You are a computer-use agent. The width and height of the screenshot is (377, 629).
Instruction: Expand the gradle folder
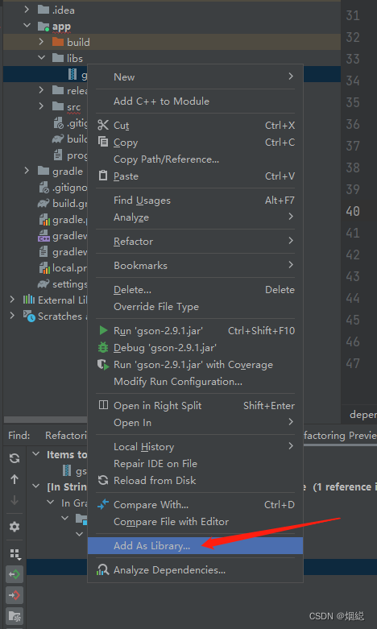pos(27,171)
